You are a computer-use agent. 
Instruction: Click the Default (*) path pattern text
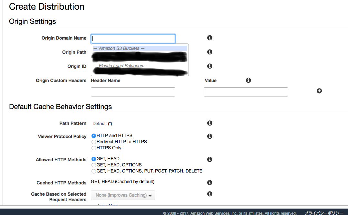click(102, 124)
